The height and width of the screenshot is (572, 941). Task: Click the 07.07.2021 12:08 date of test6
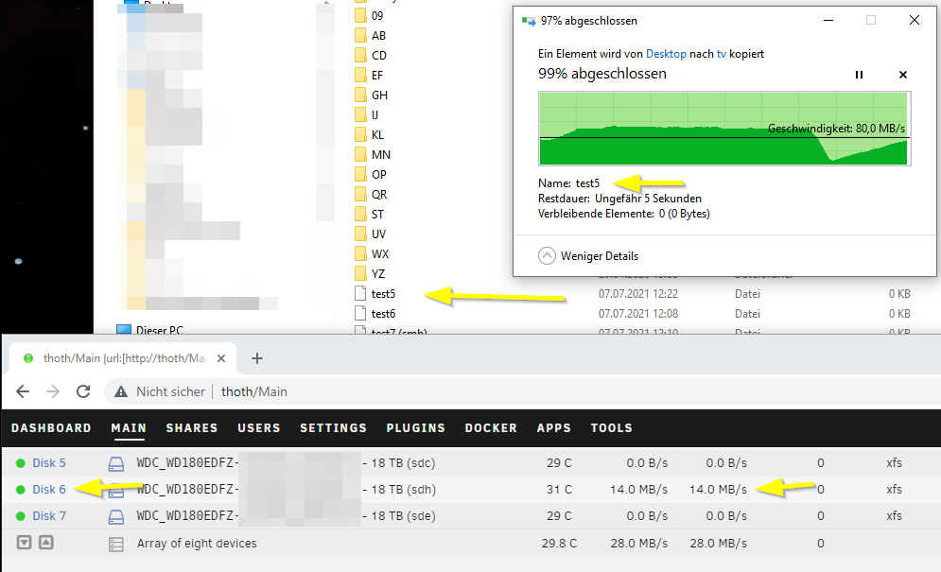(638, 314)
